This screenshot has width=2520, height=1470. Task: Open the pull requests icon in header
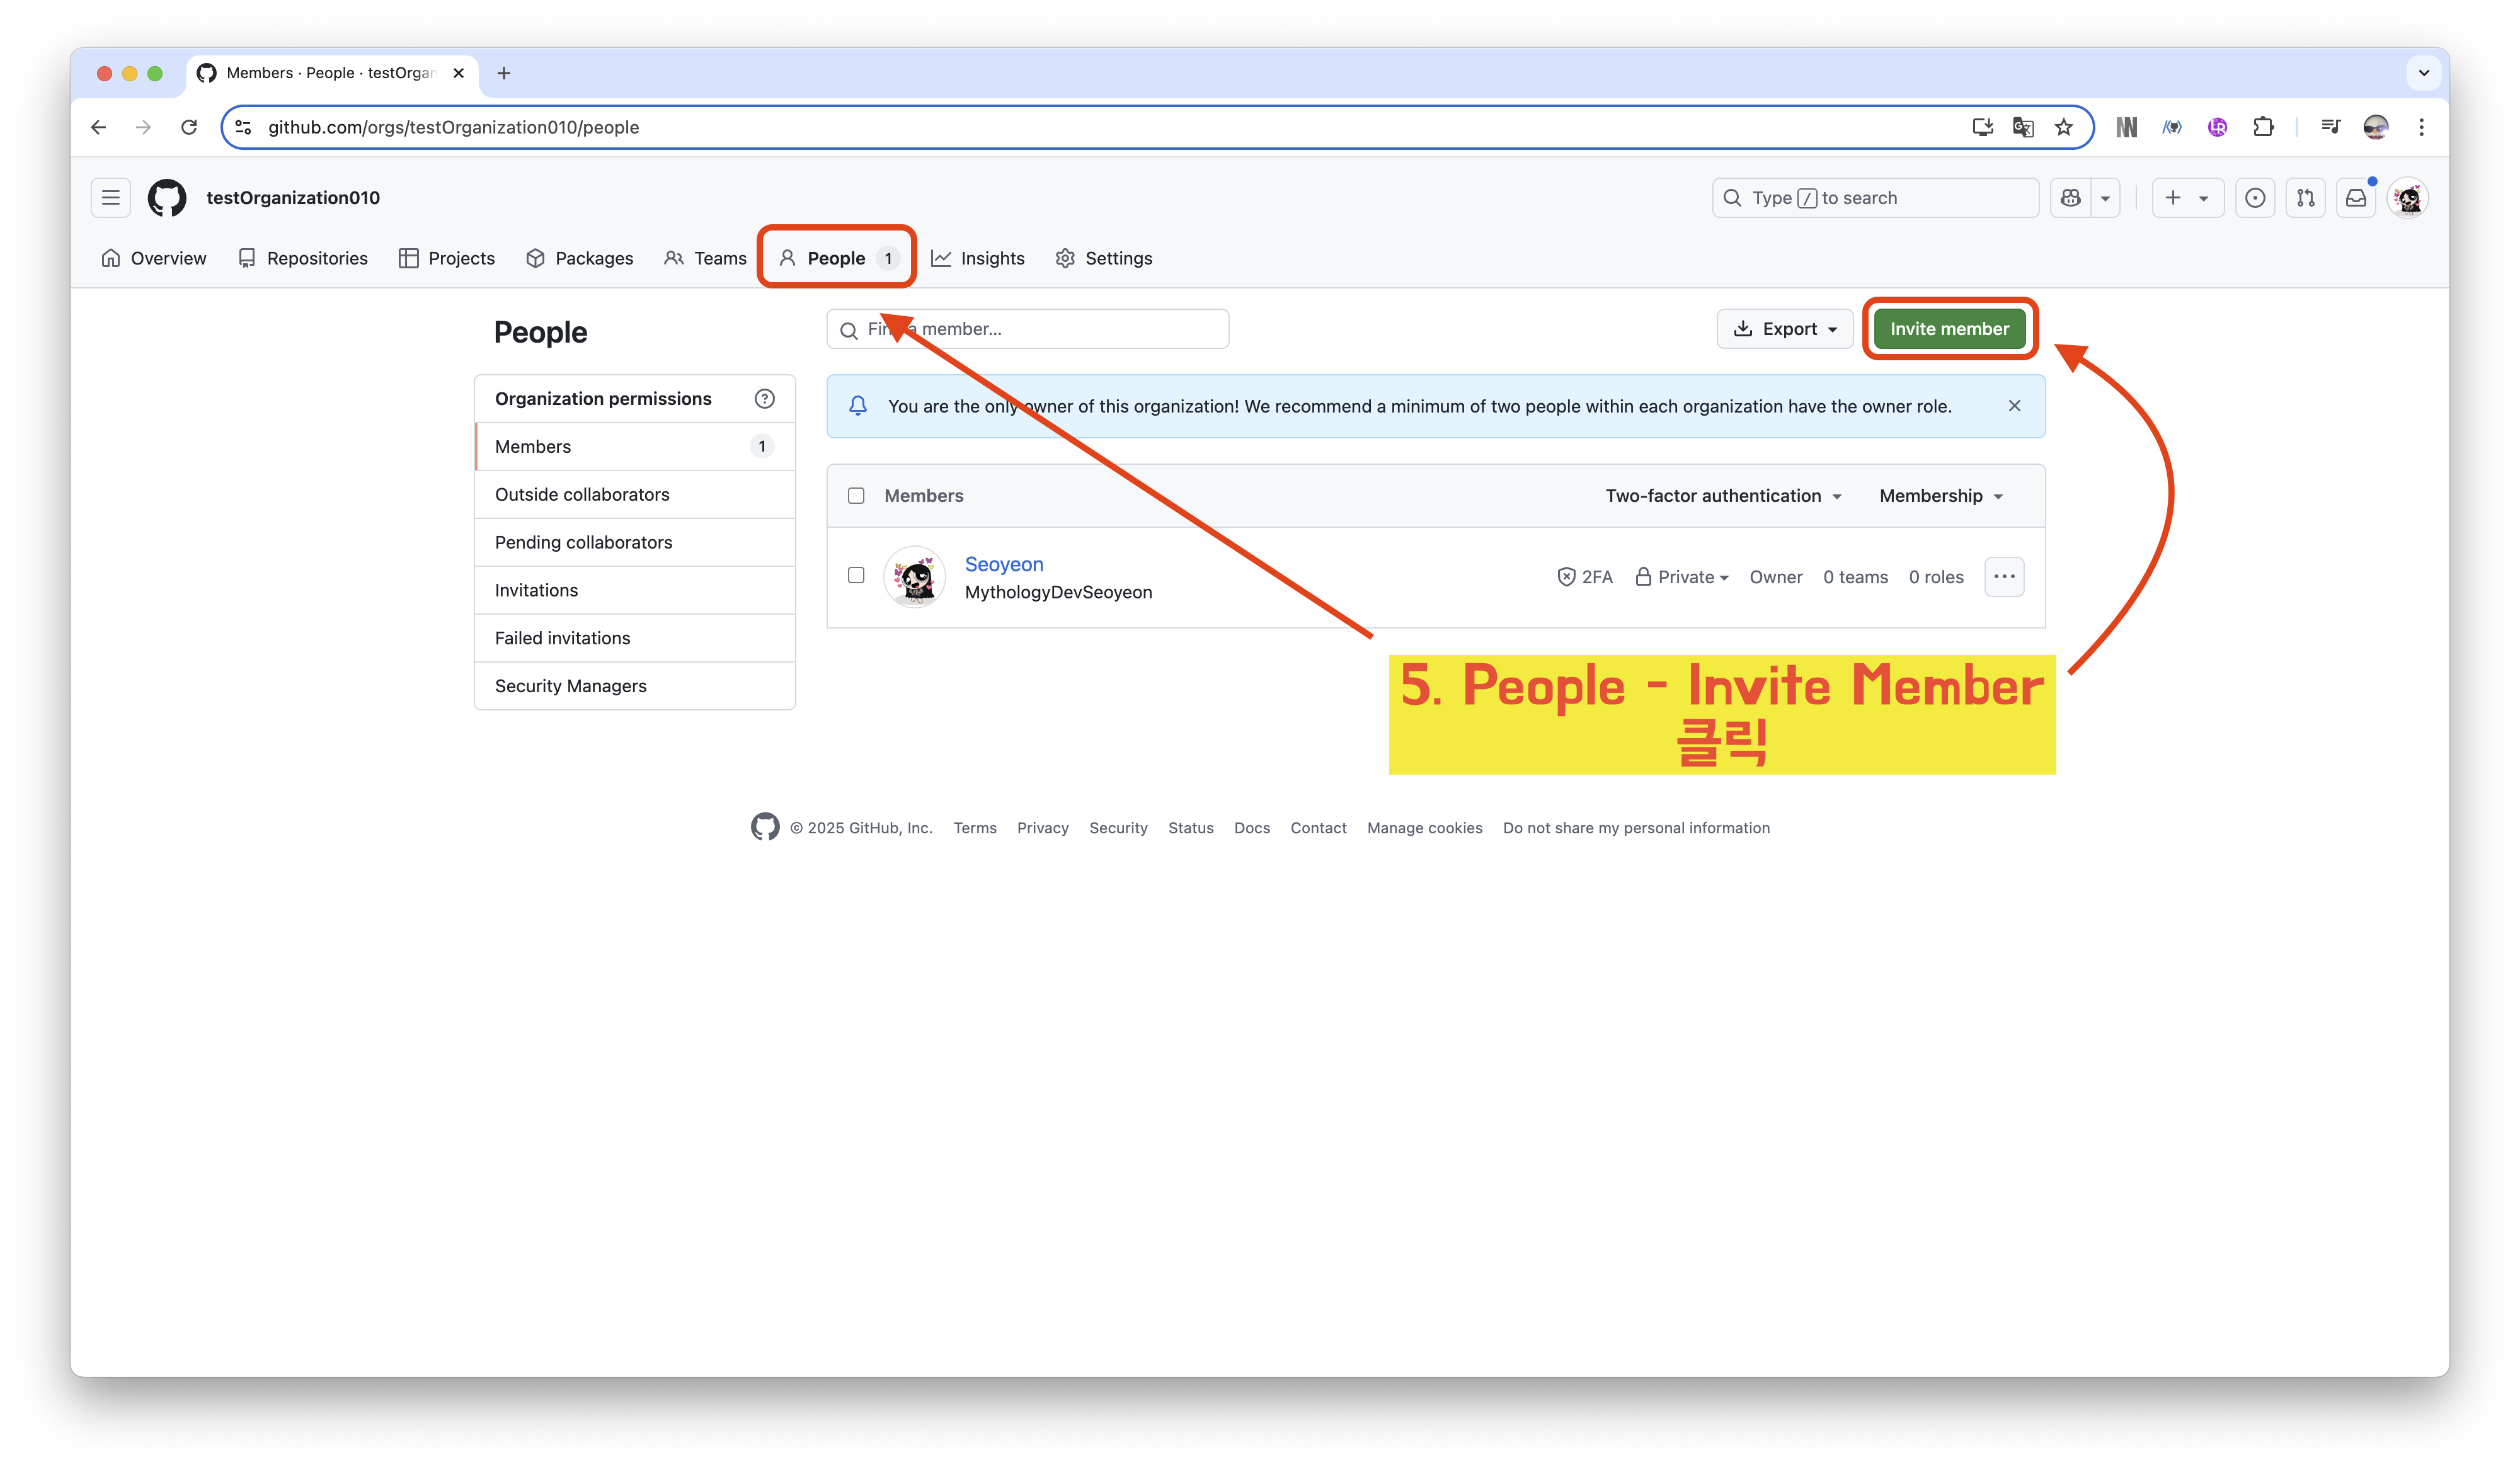pos(2305,198)
